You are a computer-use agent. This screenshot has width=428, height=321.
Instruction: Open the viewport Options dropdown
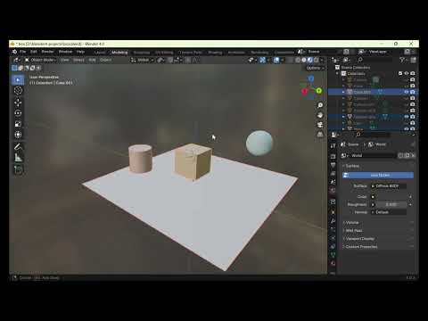[x=315, y=68]
